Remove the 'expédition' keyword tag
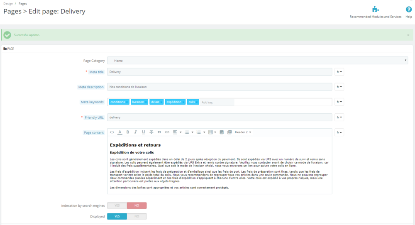 [x=183, y=102]
